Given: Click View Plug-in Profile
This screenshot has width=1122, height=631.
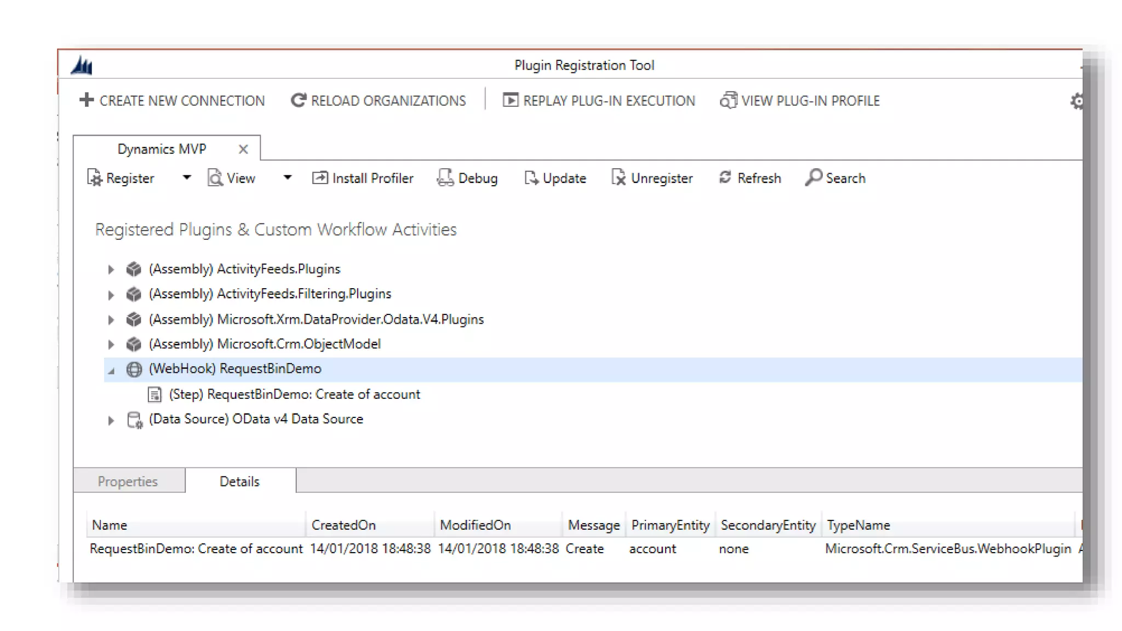Looking at the screenshot, I should pos(800,101).
